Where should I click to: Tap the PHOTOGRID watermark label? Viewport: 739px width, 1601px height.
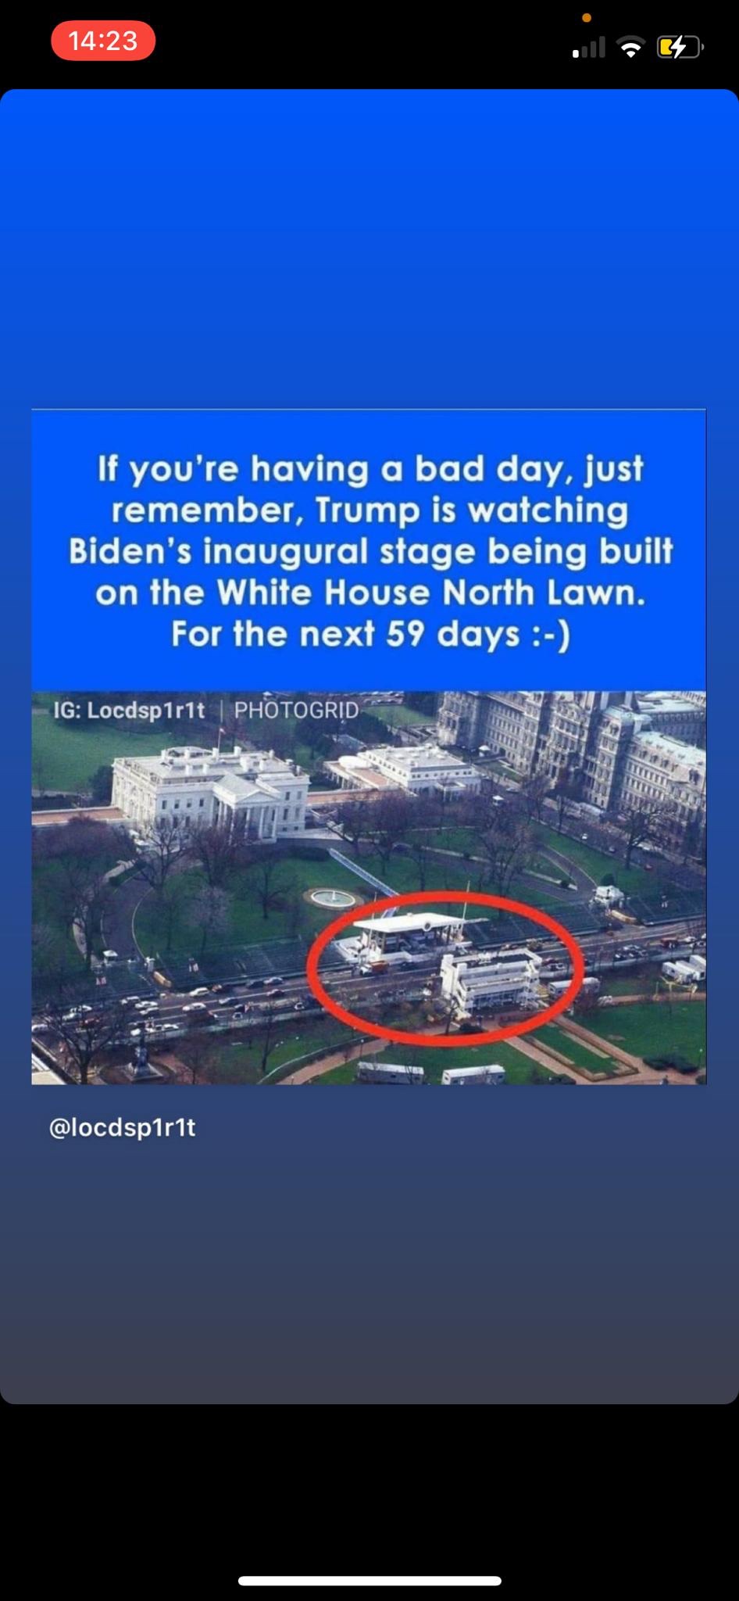tap(296, 710)
